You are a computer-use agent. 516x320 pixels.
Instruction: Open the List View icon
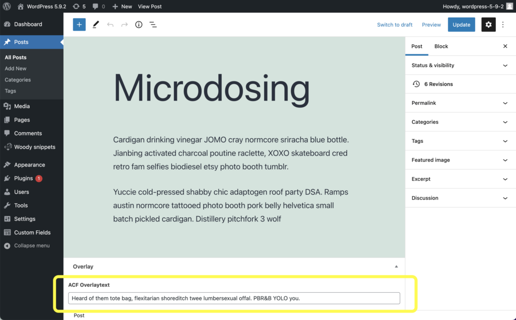[153, 25]
